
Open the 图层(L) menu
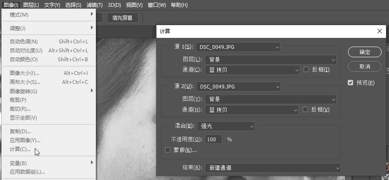click(x=31, y=5)
